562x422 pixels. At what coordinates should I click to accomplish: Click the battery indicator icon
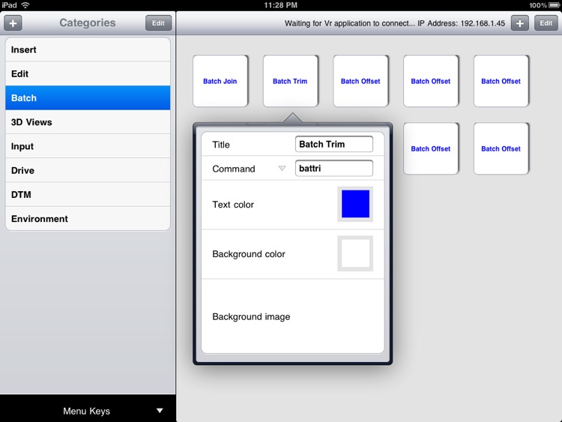tap(555, 5)
